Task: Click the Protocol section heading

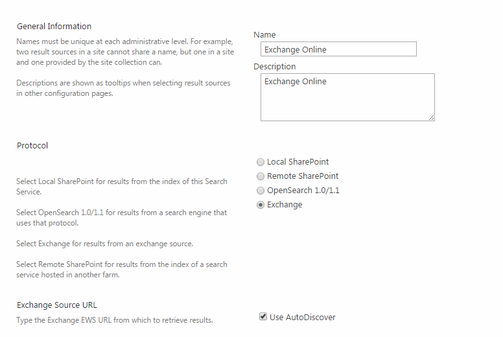Action: [x=32, y=145]
